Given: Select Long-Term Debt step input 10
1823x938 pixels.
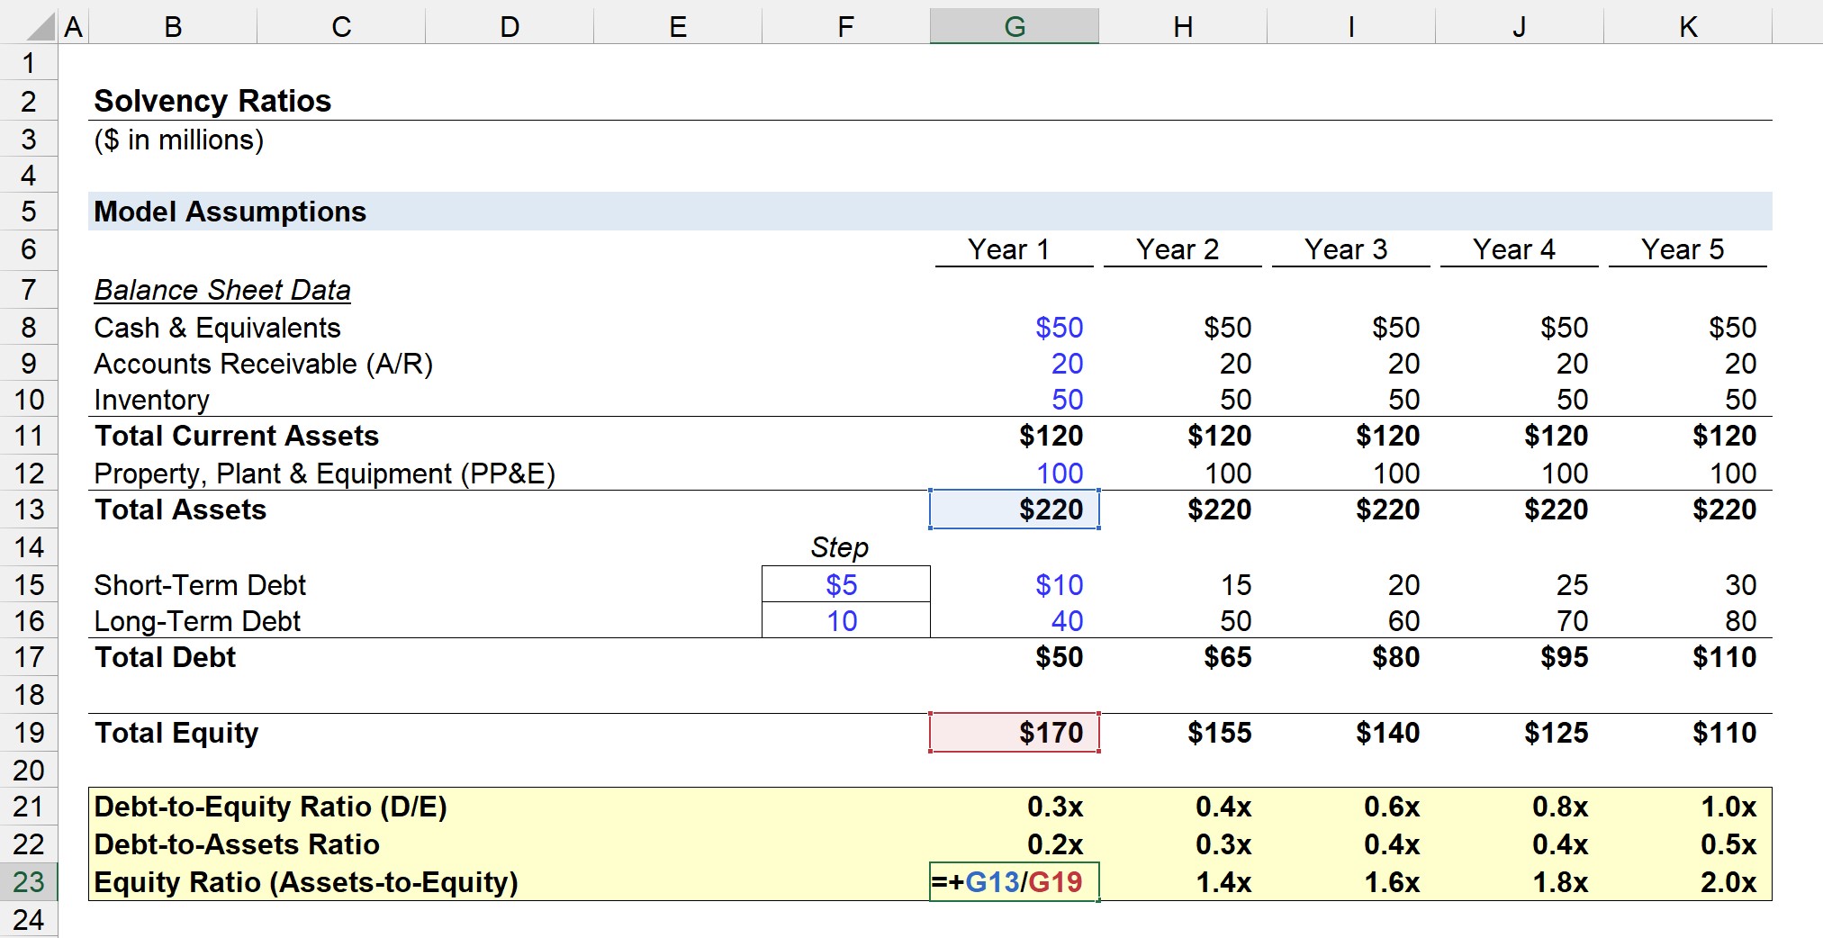Looking at the screenshot, I should 846,621.
